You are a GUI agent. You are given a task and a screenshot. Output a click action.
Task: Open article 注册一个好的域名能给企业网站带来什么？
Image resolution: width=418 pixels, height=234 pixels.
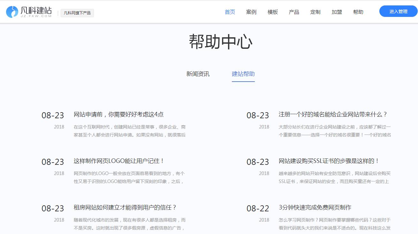coord(333,114)
